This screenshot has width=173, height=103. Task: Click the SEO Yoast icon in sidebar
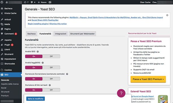click(x=2, y=75)
